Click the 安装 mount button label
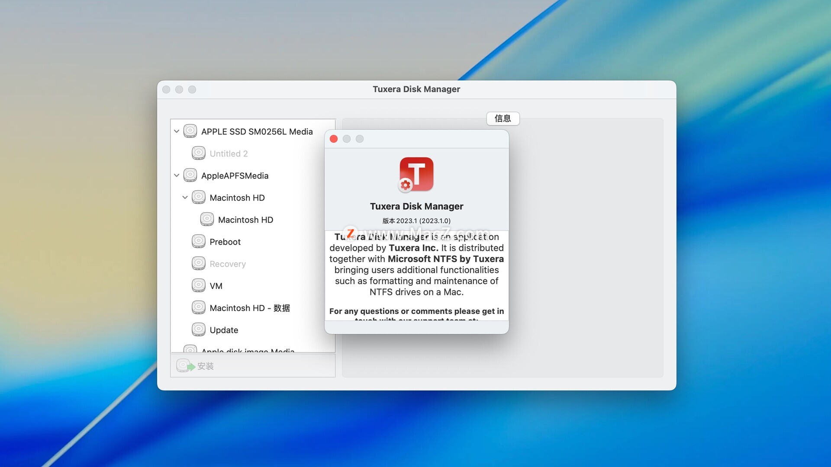831x467 pixels. point(206,366)
